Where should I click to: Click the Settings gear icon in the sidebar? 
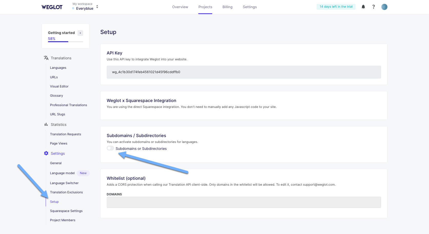(46, 153)
